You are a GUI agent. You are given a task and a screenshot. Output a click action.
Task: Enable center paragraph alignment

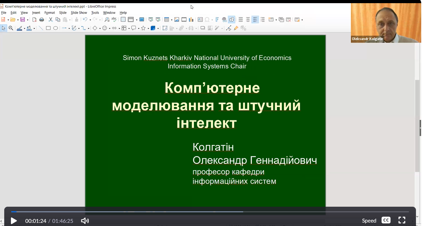click(x=248, y=20)
